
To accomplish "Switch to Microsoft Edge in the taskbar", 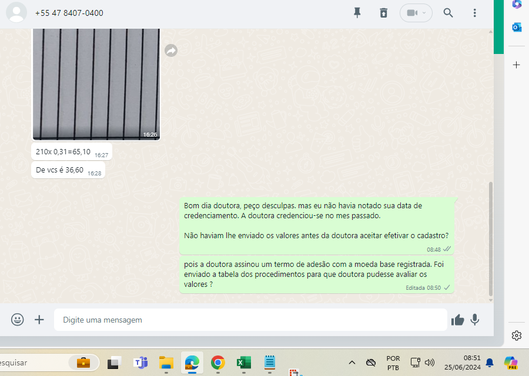I will (x=192, y=363).
